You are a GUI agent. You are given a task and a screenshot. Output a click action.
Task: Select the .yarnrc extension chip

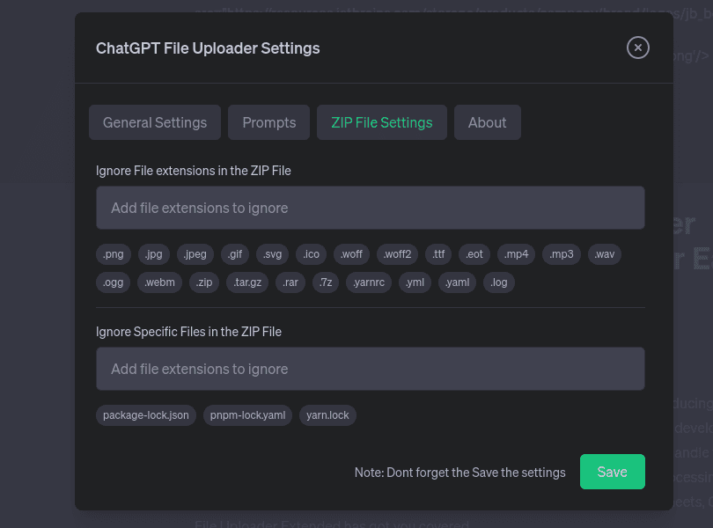pyautogui.click(x=369, y=282)
